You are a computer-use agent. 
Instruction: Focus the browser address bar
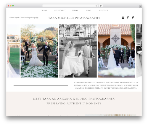70,6
